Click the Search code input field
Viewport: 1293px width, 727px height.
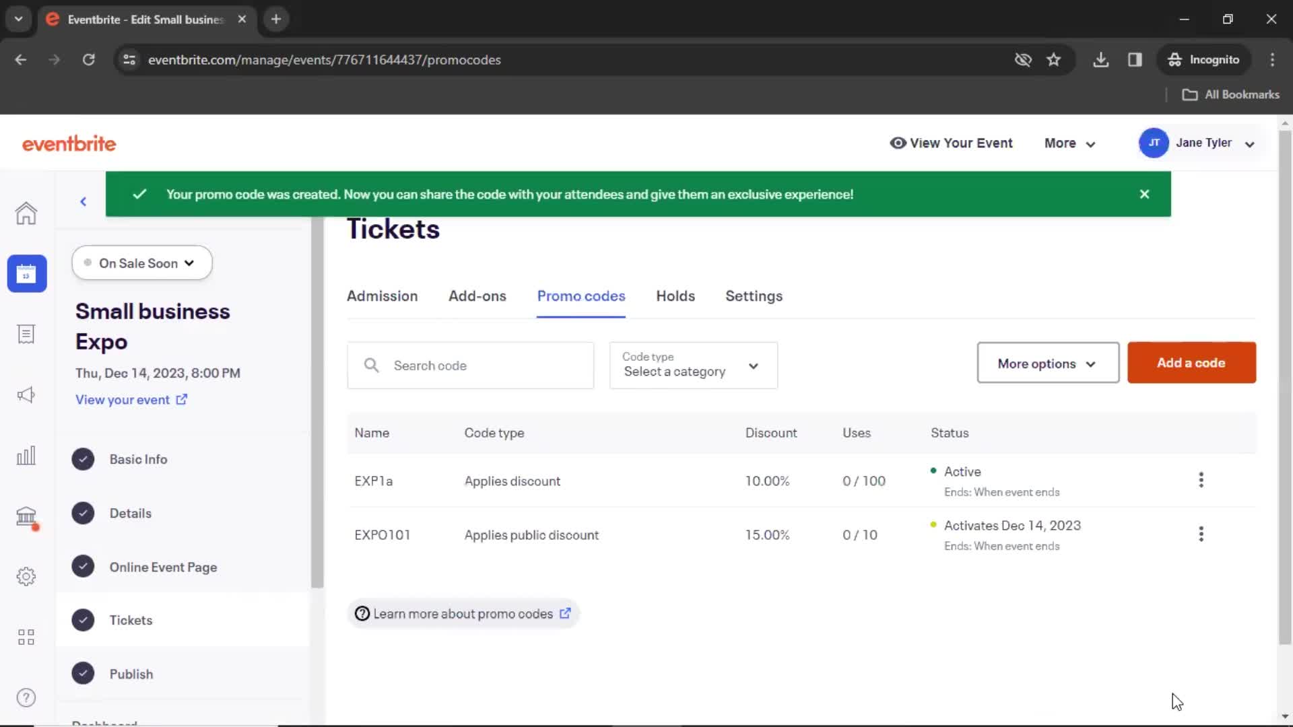[x=470, y=365]
